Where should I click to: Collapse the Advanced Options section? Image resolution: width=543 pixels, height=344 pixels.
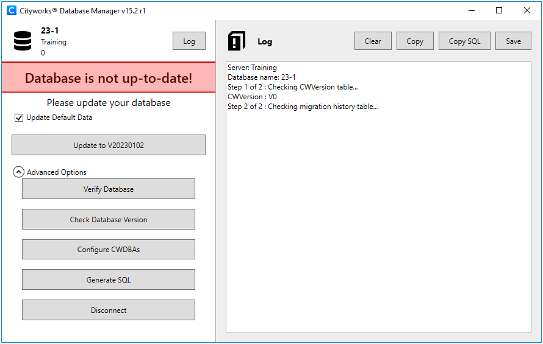tap(18, 172)
